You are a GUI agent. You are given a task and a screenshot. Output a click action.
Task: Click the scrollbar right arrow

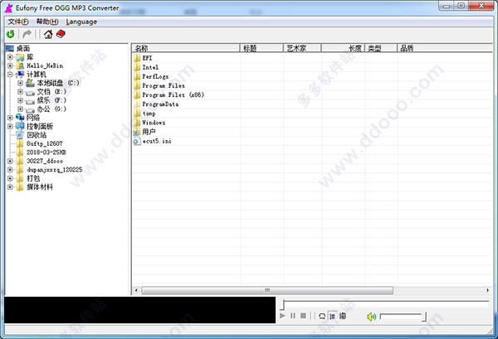coord(488,290)
